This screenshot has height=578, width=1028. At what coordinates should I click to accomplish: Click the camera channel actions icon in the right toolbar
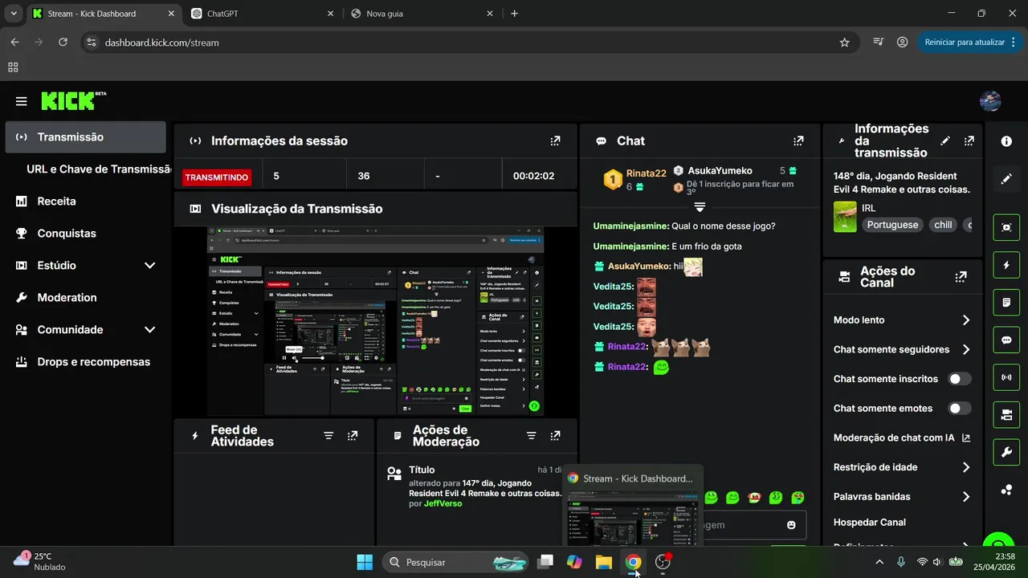(x=1006, y=415)
